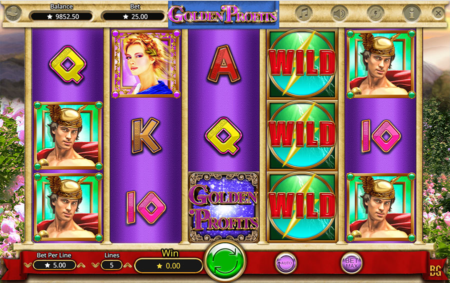Spin the reels with green button

tap(225, 261)
